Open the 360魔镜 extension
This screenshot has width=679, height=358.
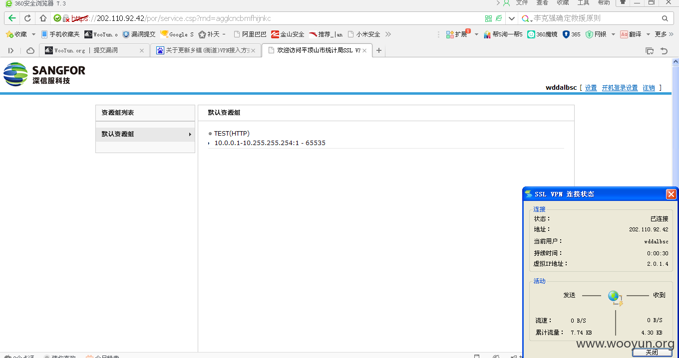542,34
